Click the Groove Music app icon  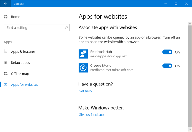coord(83,68)
